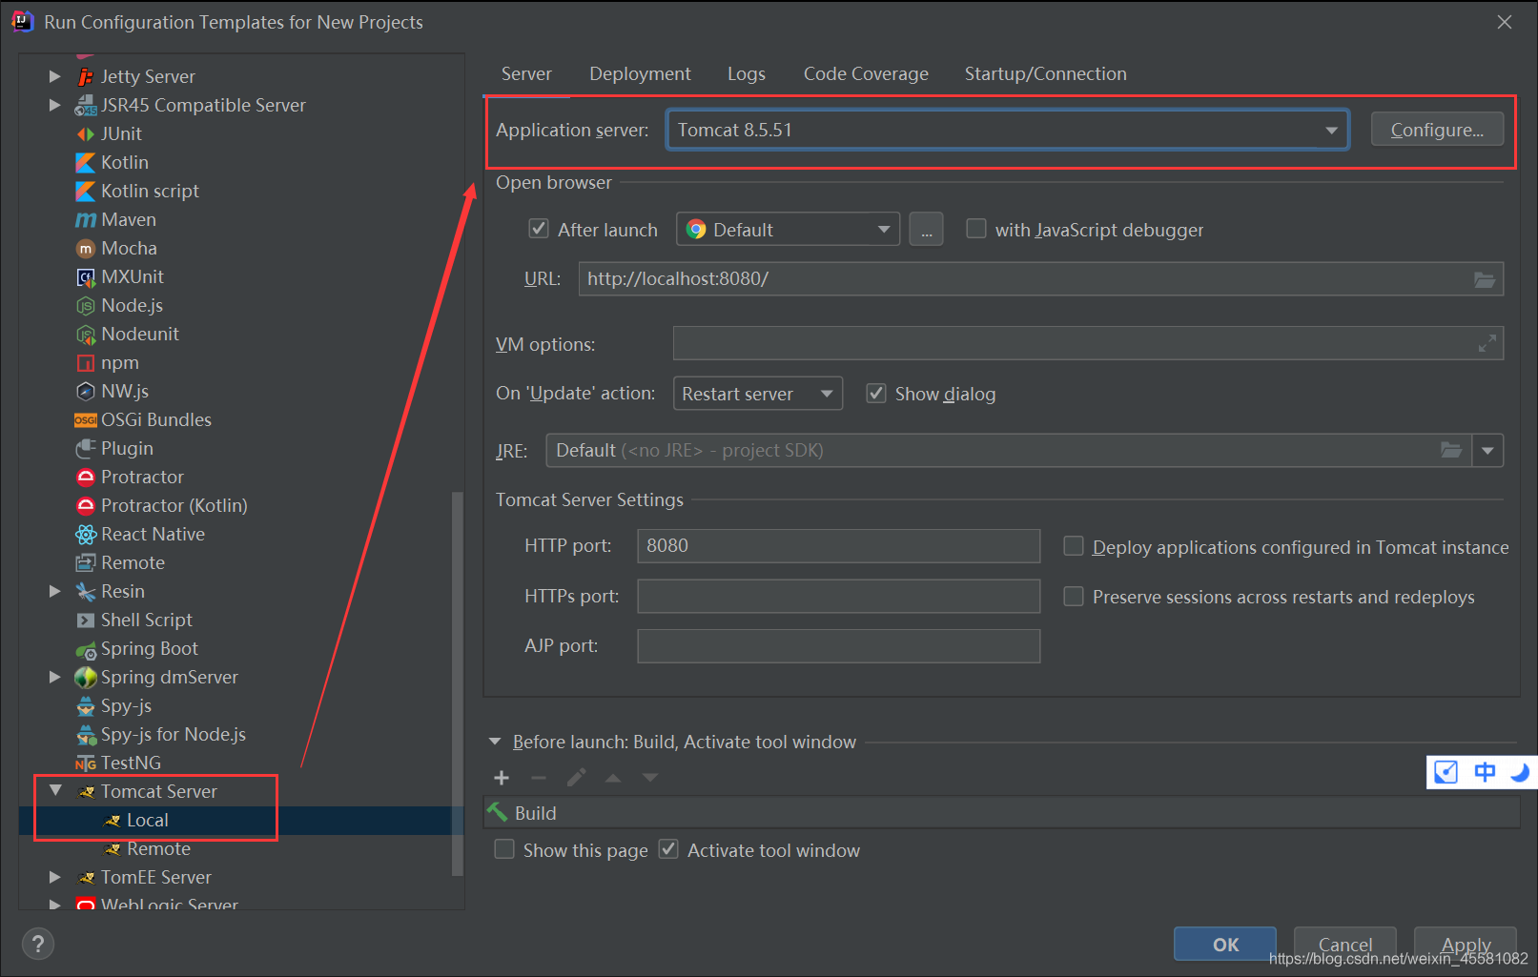Move before launch task up
Image resolution: width=1538 pixels, height=977 pixels.
tap(613, 778)
